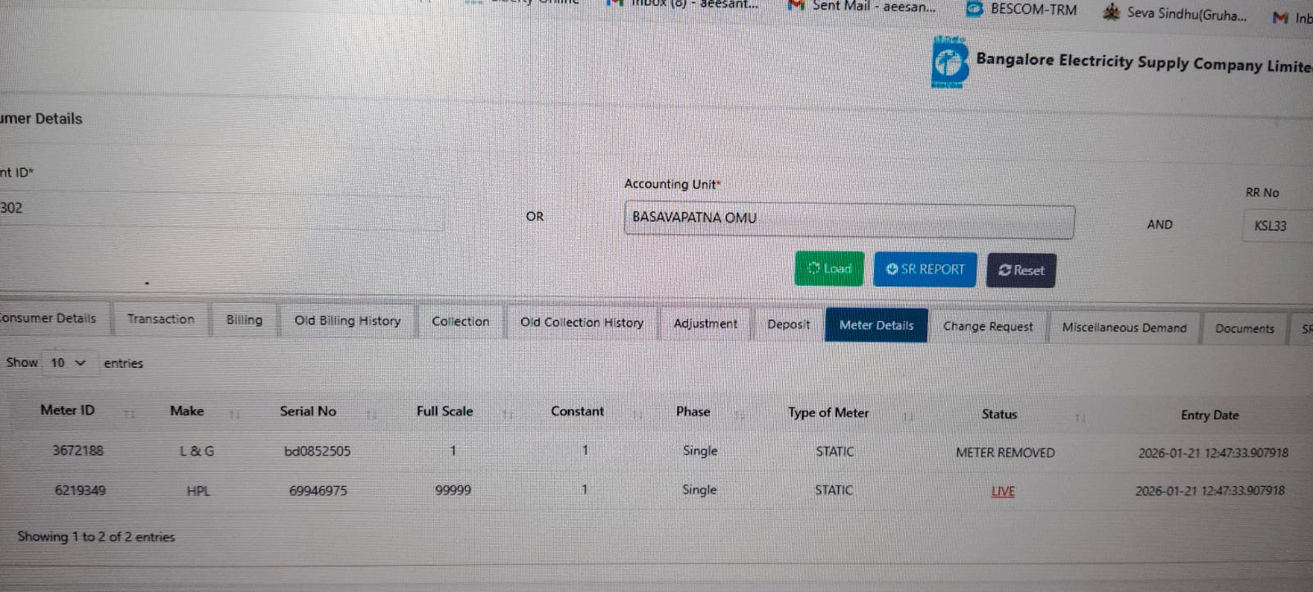The height and width of the screenshot is (592, 1313).
Task: Go to the Billing tab
Action: (245, 319)
